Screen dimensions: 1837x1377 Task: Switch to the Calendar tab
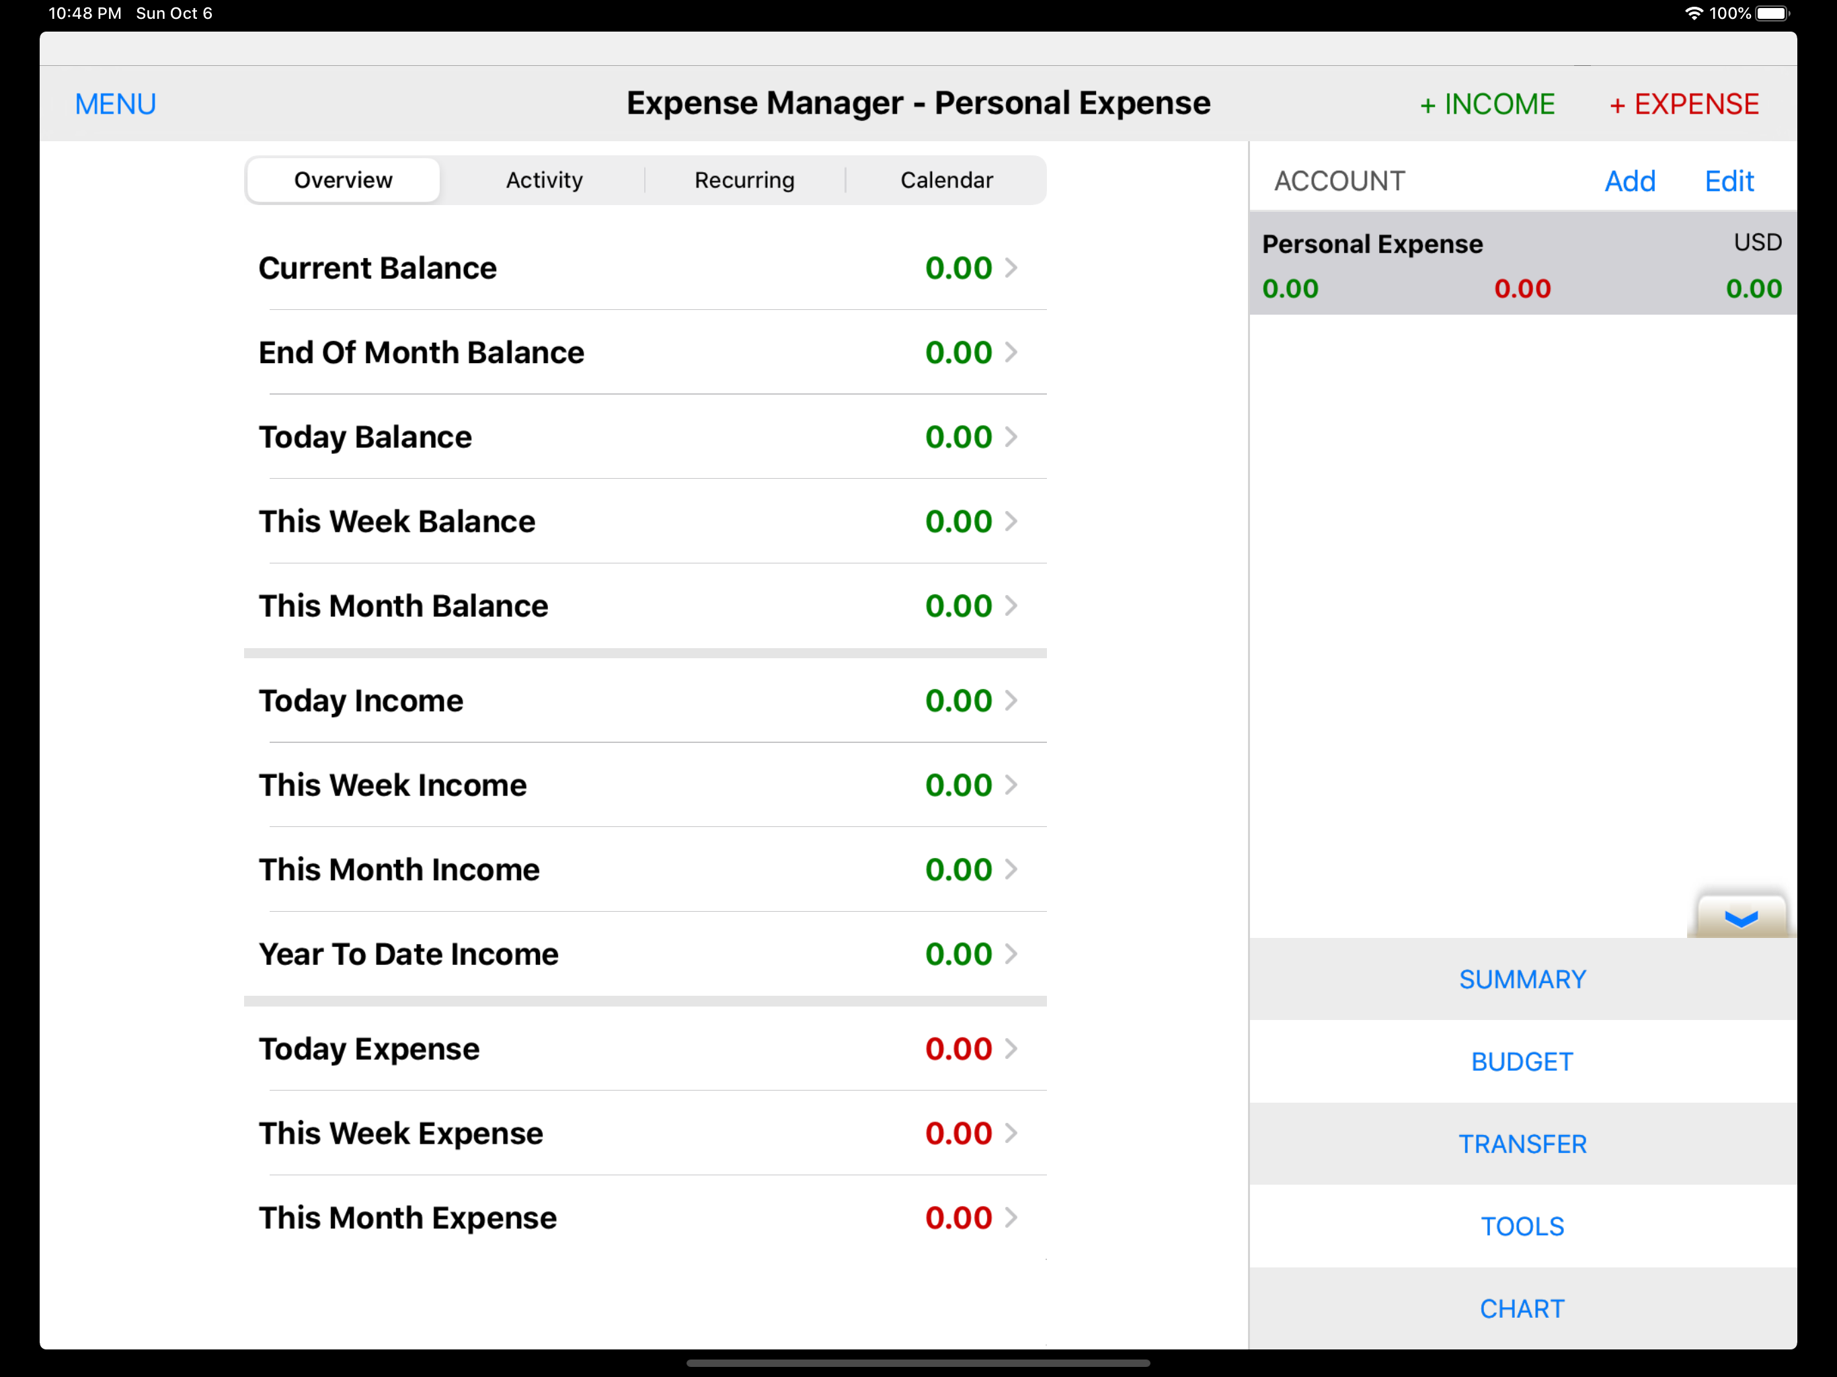tap(946, 180)
